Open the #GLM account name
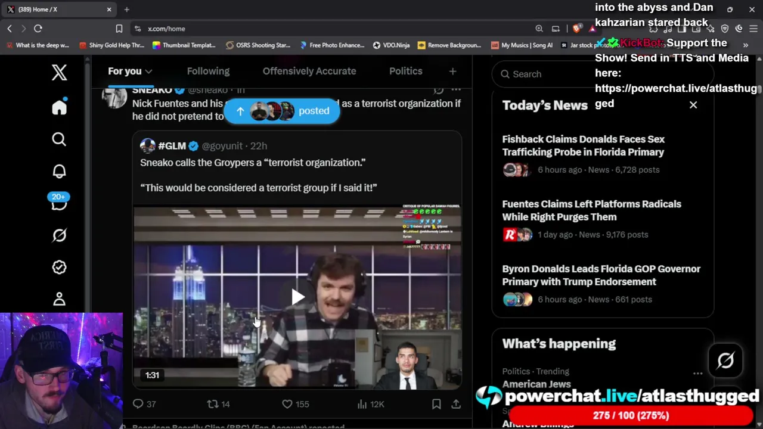The image size is (763, 429). click(172, 146)
